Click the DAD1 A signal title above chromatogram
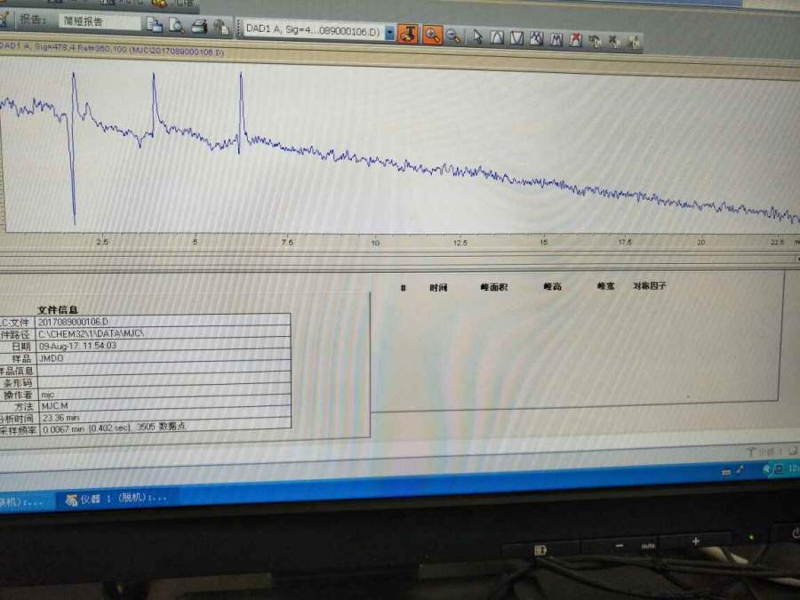The image size is (800, 600). pyautogui.click(x=111, y=49)
